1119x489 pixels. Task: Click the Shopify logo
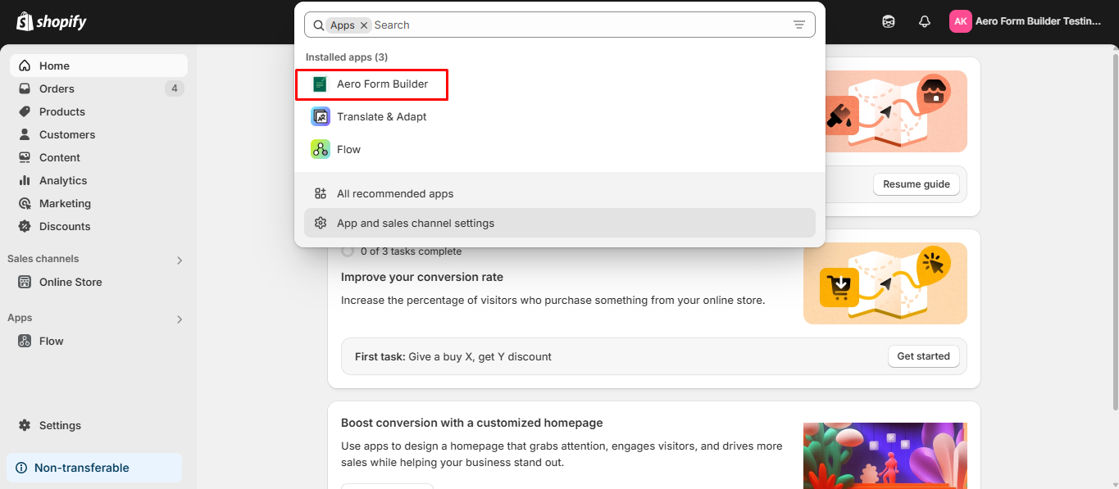point(52,21)
